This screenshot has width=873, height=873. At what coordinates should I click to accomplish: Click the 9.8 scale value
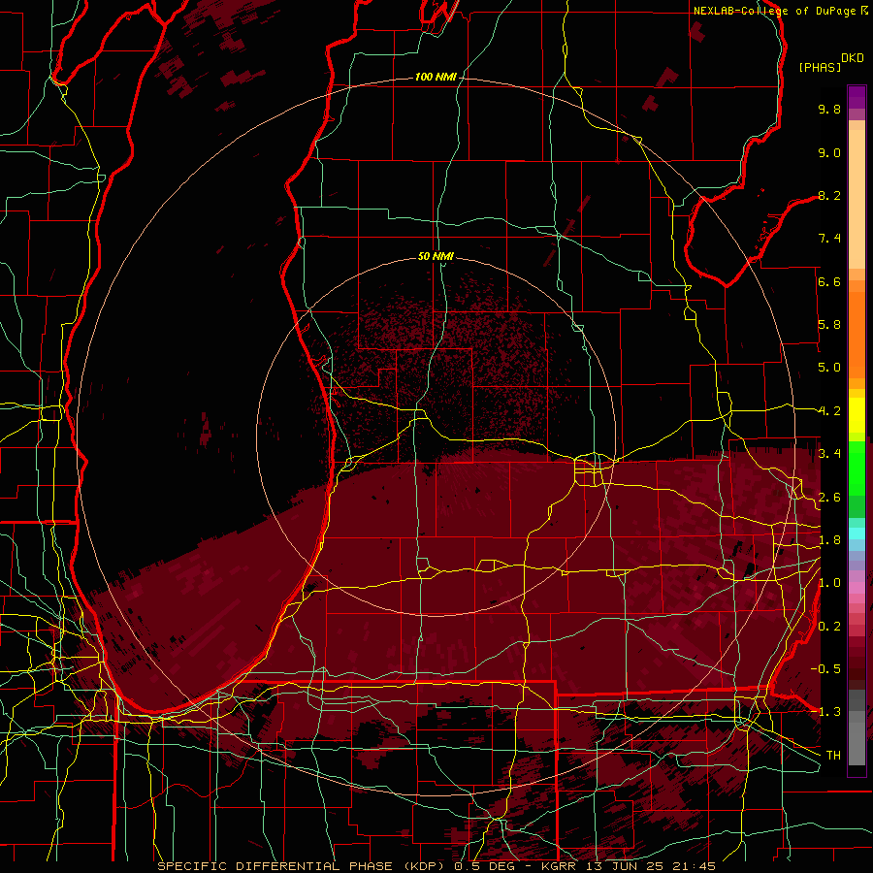(829, 109)
